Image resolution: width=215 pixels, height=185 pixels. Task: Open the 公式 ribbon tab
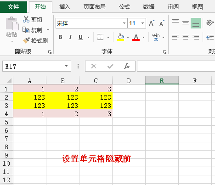[x=124, y=7]
